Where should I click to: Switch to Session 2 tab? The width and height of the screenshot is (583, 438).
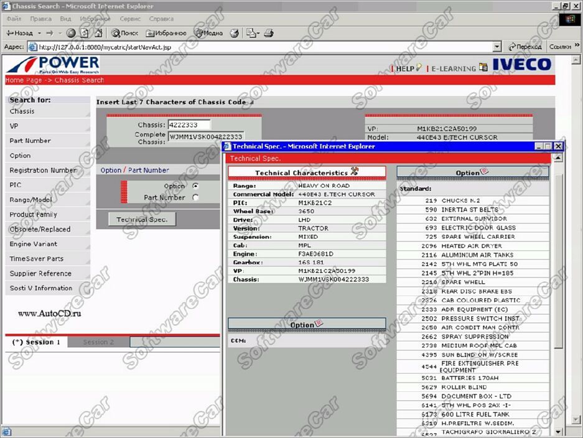pos(98,342)
